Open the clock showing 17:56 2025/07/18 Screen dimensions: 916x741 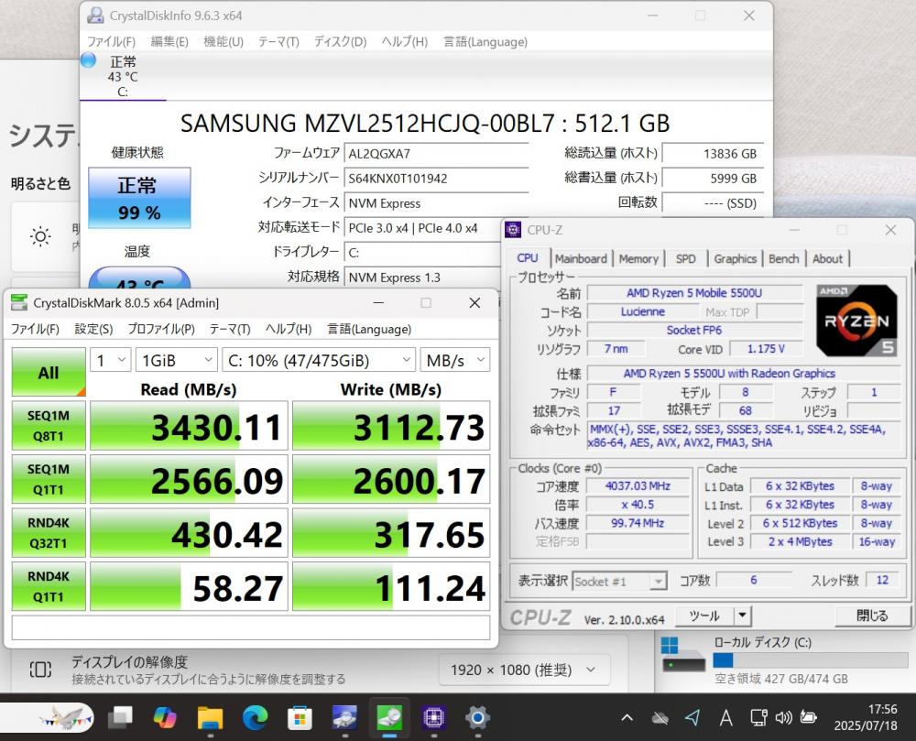coord(866,717)
